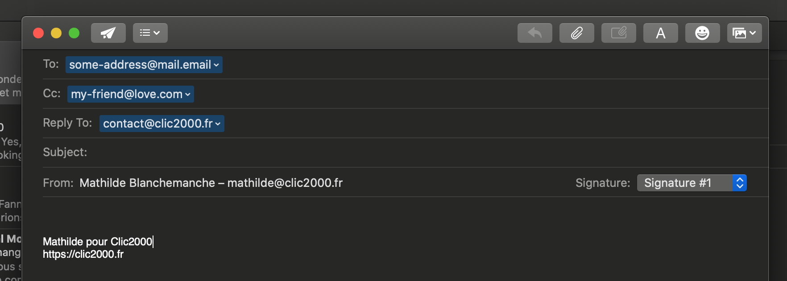Open the emoji picker smiley icon

pos(702,33)
